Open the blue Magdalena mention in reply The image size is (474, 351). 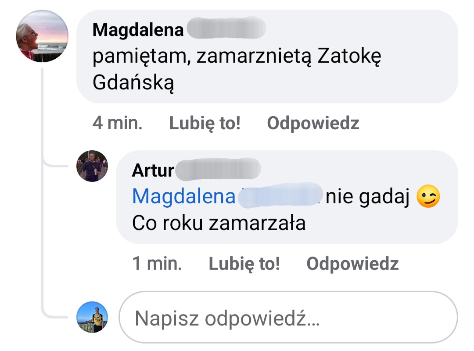point(184,197)
